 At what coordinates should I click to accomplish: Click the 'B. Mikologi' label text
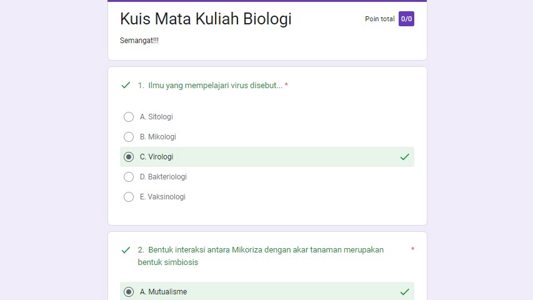[158, 137]
